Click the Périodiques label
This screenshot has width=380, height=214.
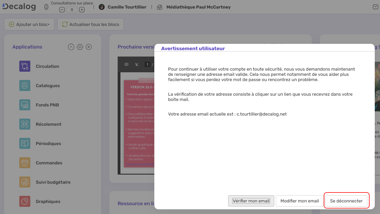48,143
